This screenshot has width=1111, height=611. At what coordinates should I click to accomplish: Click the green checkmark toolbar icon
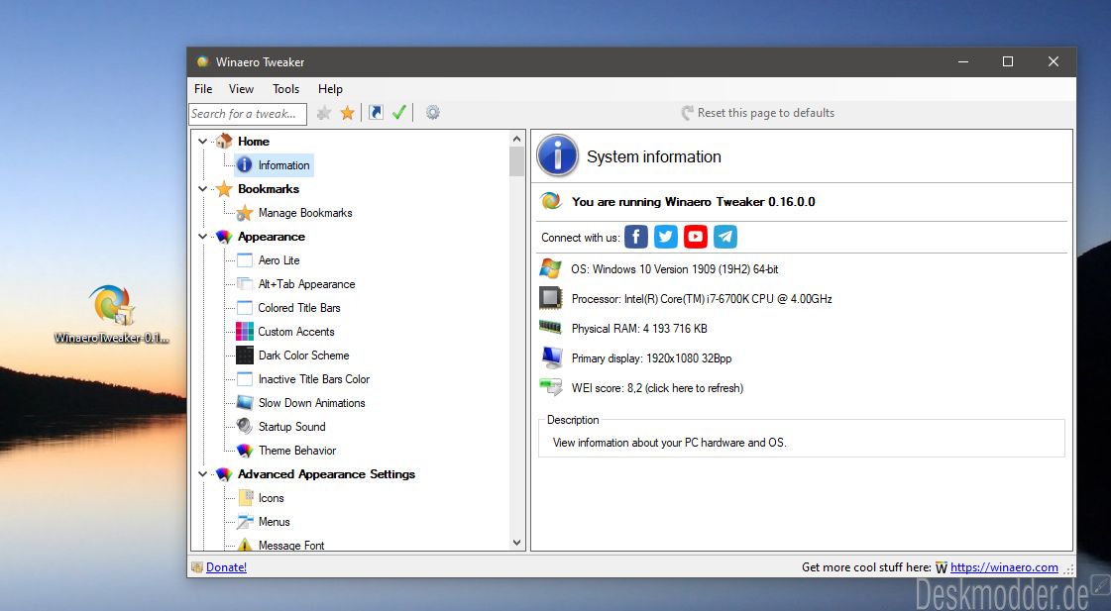[399, 113]
